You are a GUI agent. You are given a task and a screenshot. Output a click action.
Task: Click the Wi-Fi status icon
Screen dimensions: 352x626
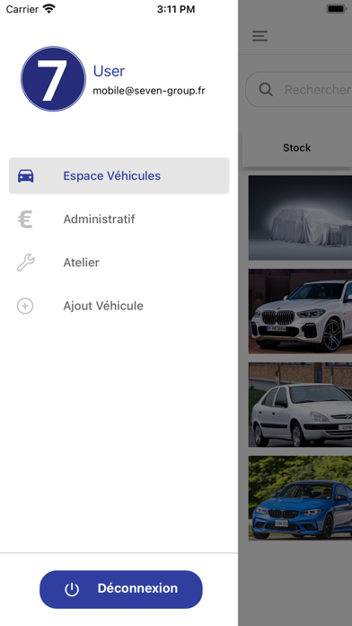point(49,9)
